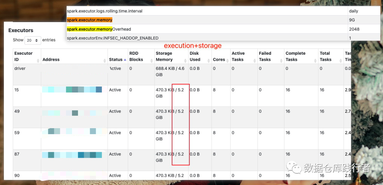Click RDD Blocks 0 for executor 15
Screen dimensions: 383x185
point(131,90)
